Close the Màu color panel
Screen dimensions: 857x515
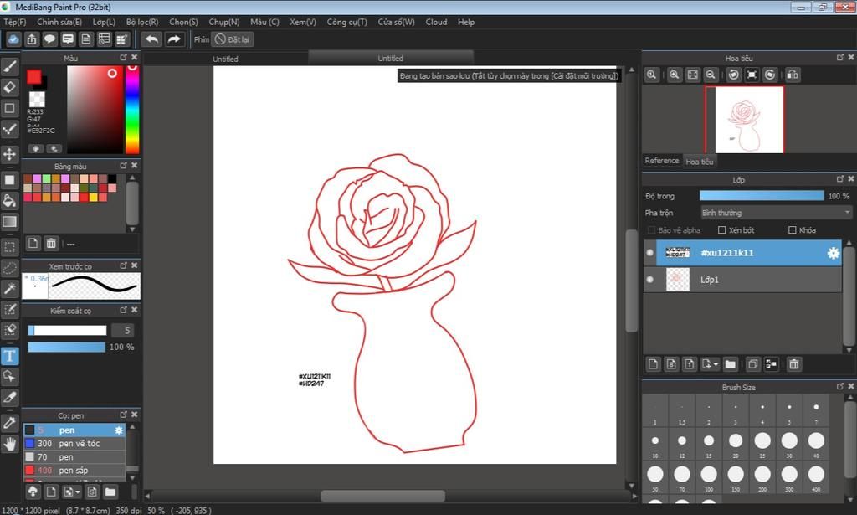(x=135, y=58)
